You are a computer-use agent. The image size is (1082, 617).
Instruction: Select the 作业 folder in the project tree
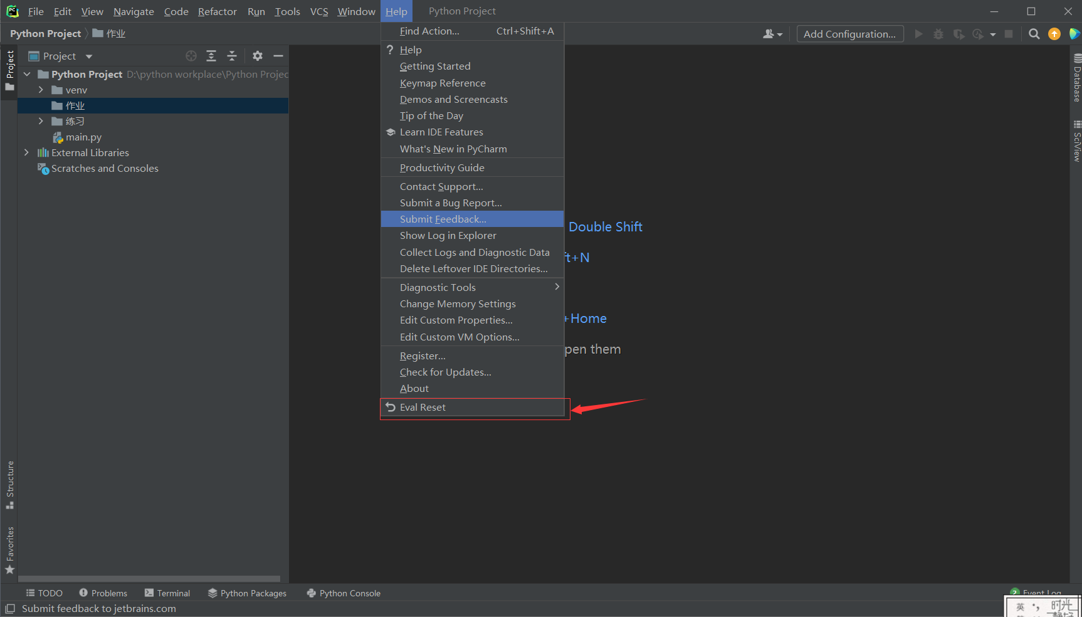[153, 105]
